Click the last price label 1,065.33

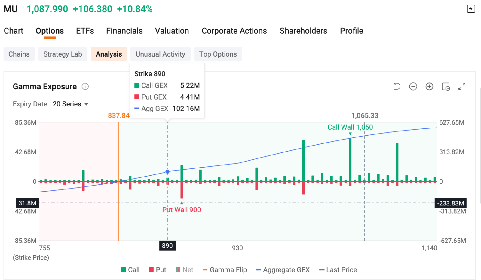point(365,116)
